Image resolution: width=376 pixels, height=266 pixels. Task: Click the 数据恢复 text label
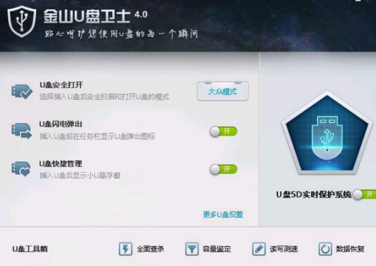[350, 249]
